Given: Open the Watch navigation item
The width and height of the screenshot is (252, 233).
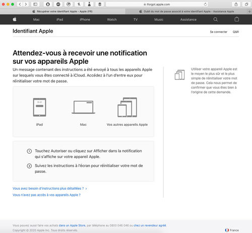Looking at the screenshot, I should (x=112, y=20).
